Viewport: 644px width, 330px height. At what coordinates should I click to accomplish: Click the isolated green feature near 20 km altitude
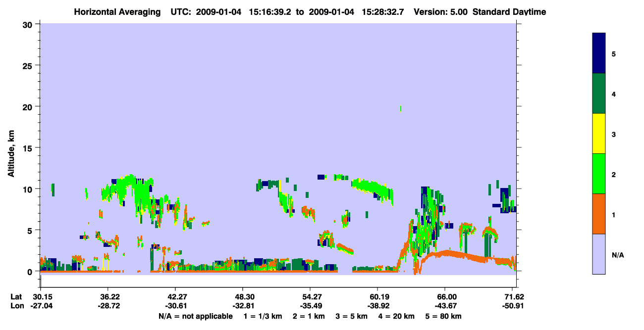click(400, 108)
